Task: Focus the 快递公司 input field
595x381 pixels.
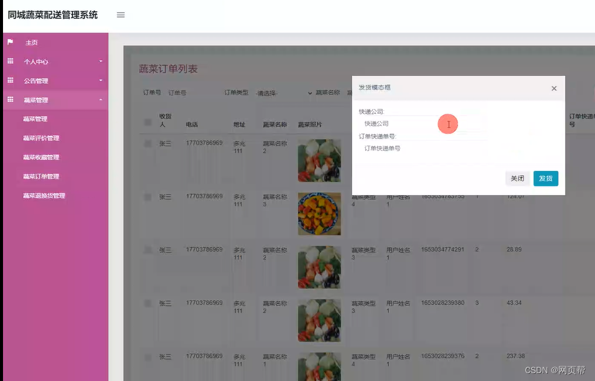Action: click(423, 123)
